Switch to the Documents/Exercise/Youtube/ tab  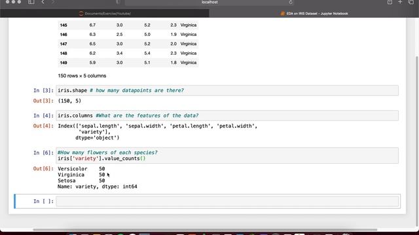pos(105,13)
